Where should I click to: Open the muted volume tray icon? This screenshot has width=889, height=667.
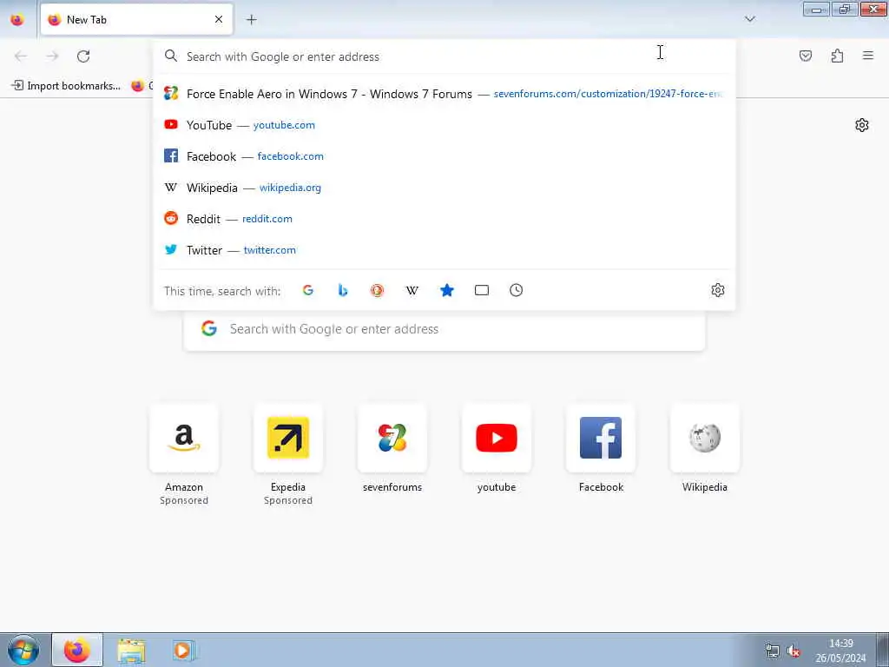[x=794, y=650]
